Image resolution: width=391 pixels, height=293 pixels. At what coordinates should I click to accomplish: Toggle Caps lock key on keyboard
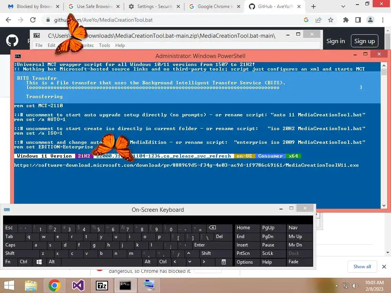coord(18,245)
